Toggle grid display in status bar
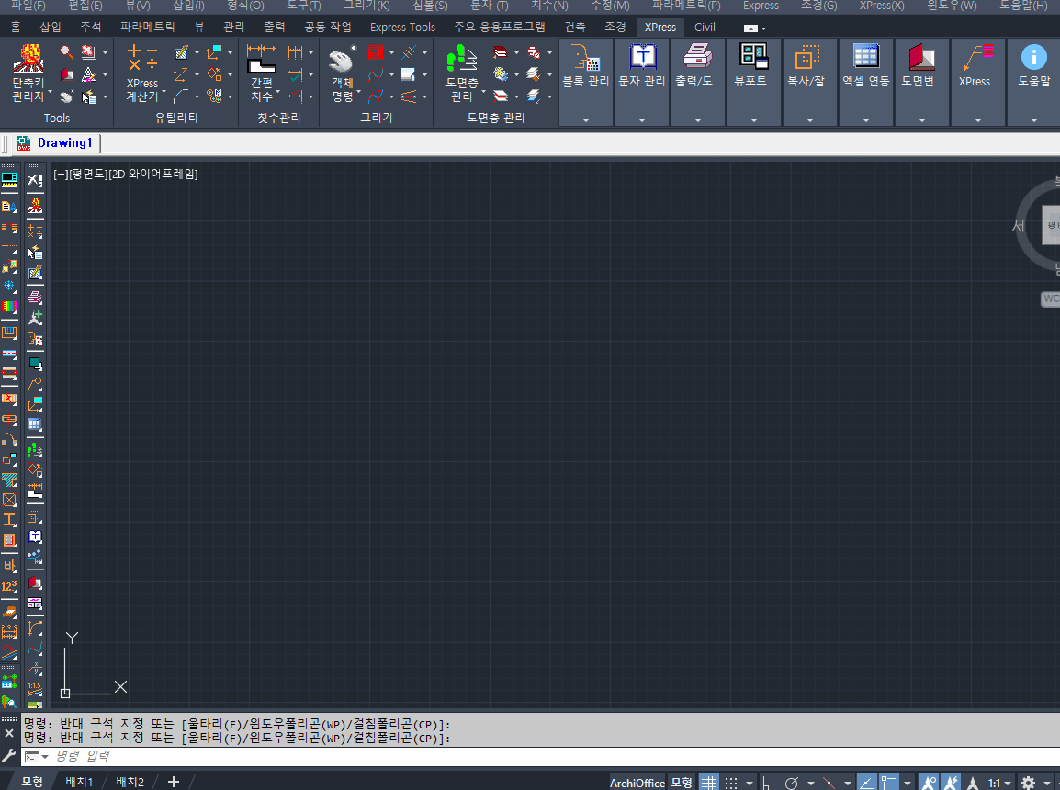The height and width of the screenshot is (790, 1060). coord(708,783)
